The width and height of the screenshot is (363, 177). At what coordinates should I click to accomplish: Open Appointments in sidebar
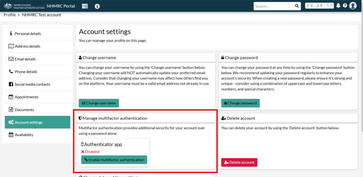pos(37,97)
